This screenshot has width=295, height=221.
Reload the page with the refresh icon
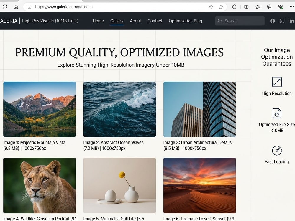[x=5, y=7]
